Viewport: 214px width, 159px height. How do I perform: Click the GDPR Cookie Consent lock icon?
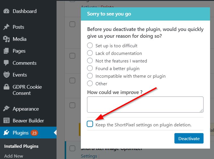6,87
